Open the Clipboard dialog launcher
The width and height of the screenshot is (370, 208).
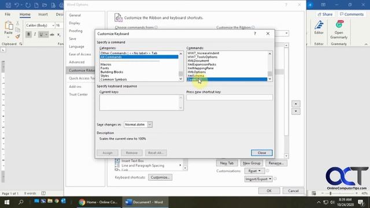(x=21, y=44)
